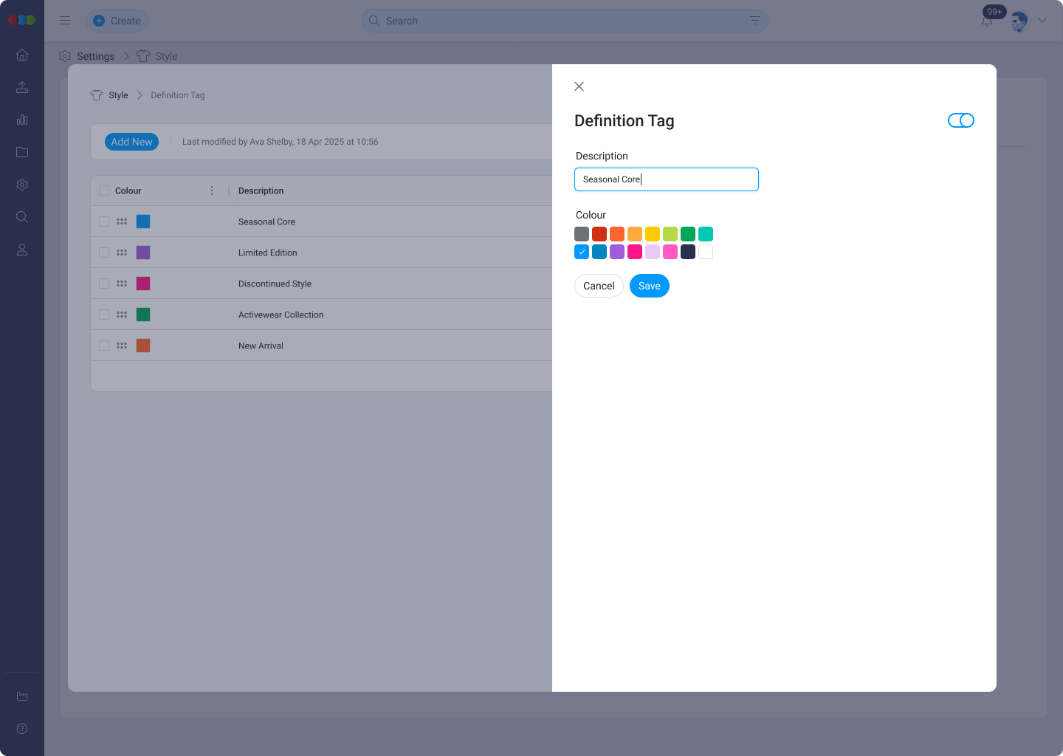Navigate to Style breadcrumb in panel
The width and height of the screenshot is (1063, 756).
[118, 95]
